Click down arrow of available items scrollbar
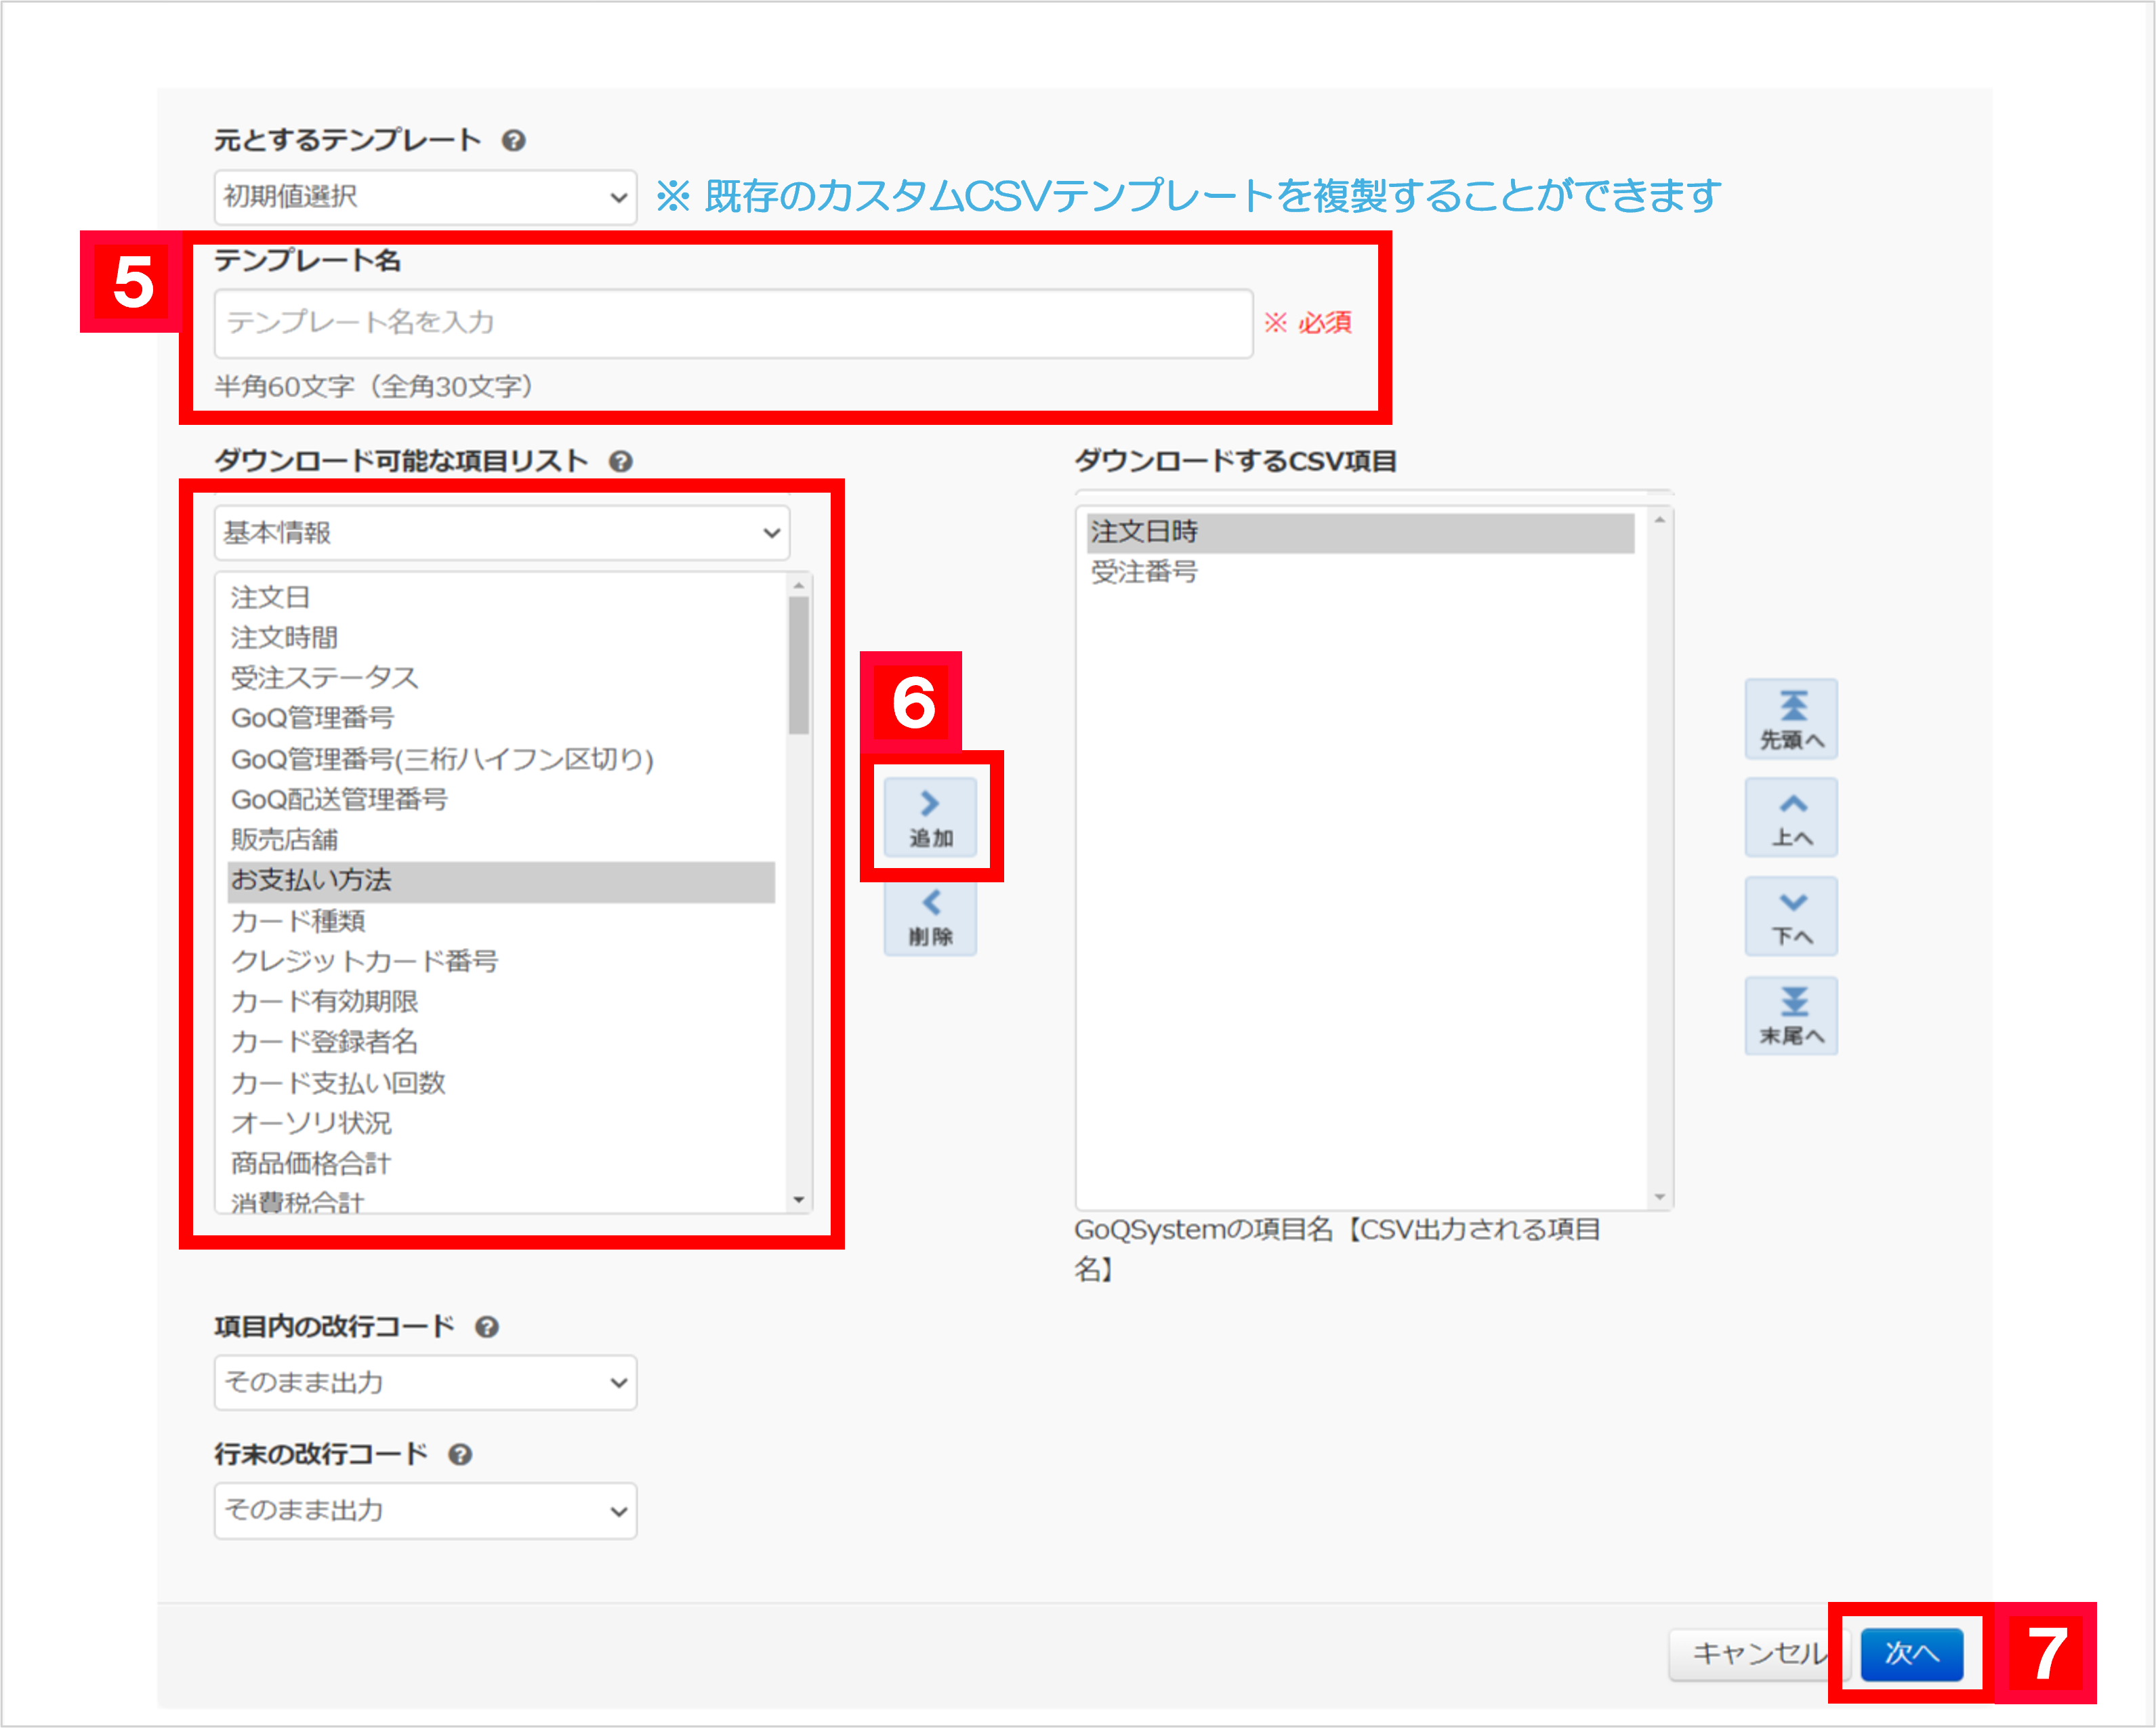This screenshot has width=2156, height=1728. [x=798, y=1199]
